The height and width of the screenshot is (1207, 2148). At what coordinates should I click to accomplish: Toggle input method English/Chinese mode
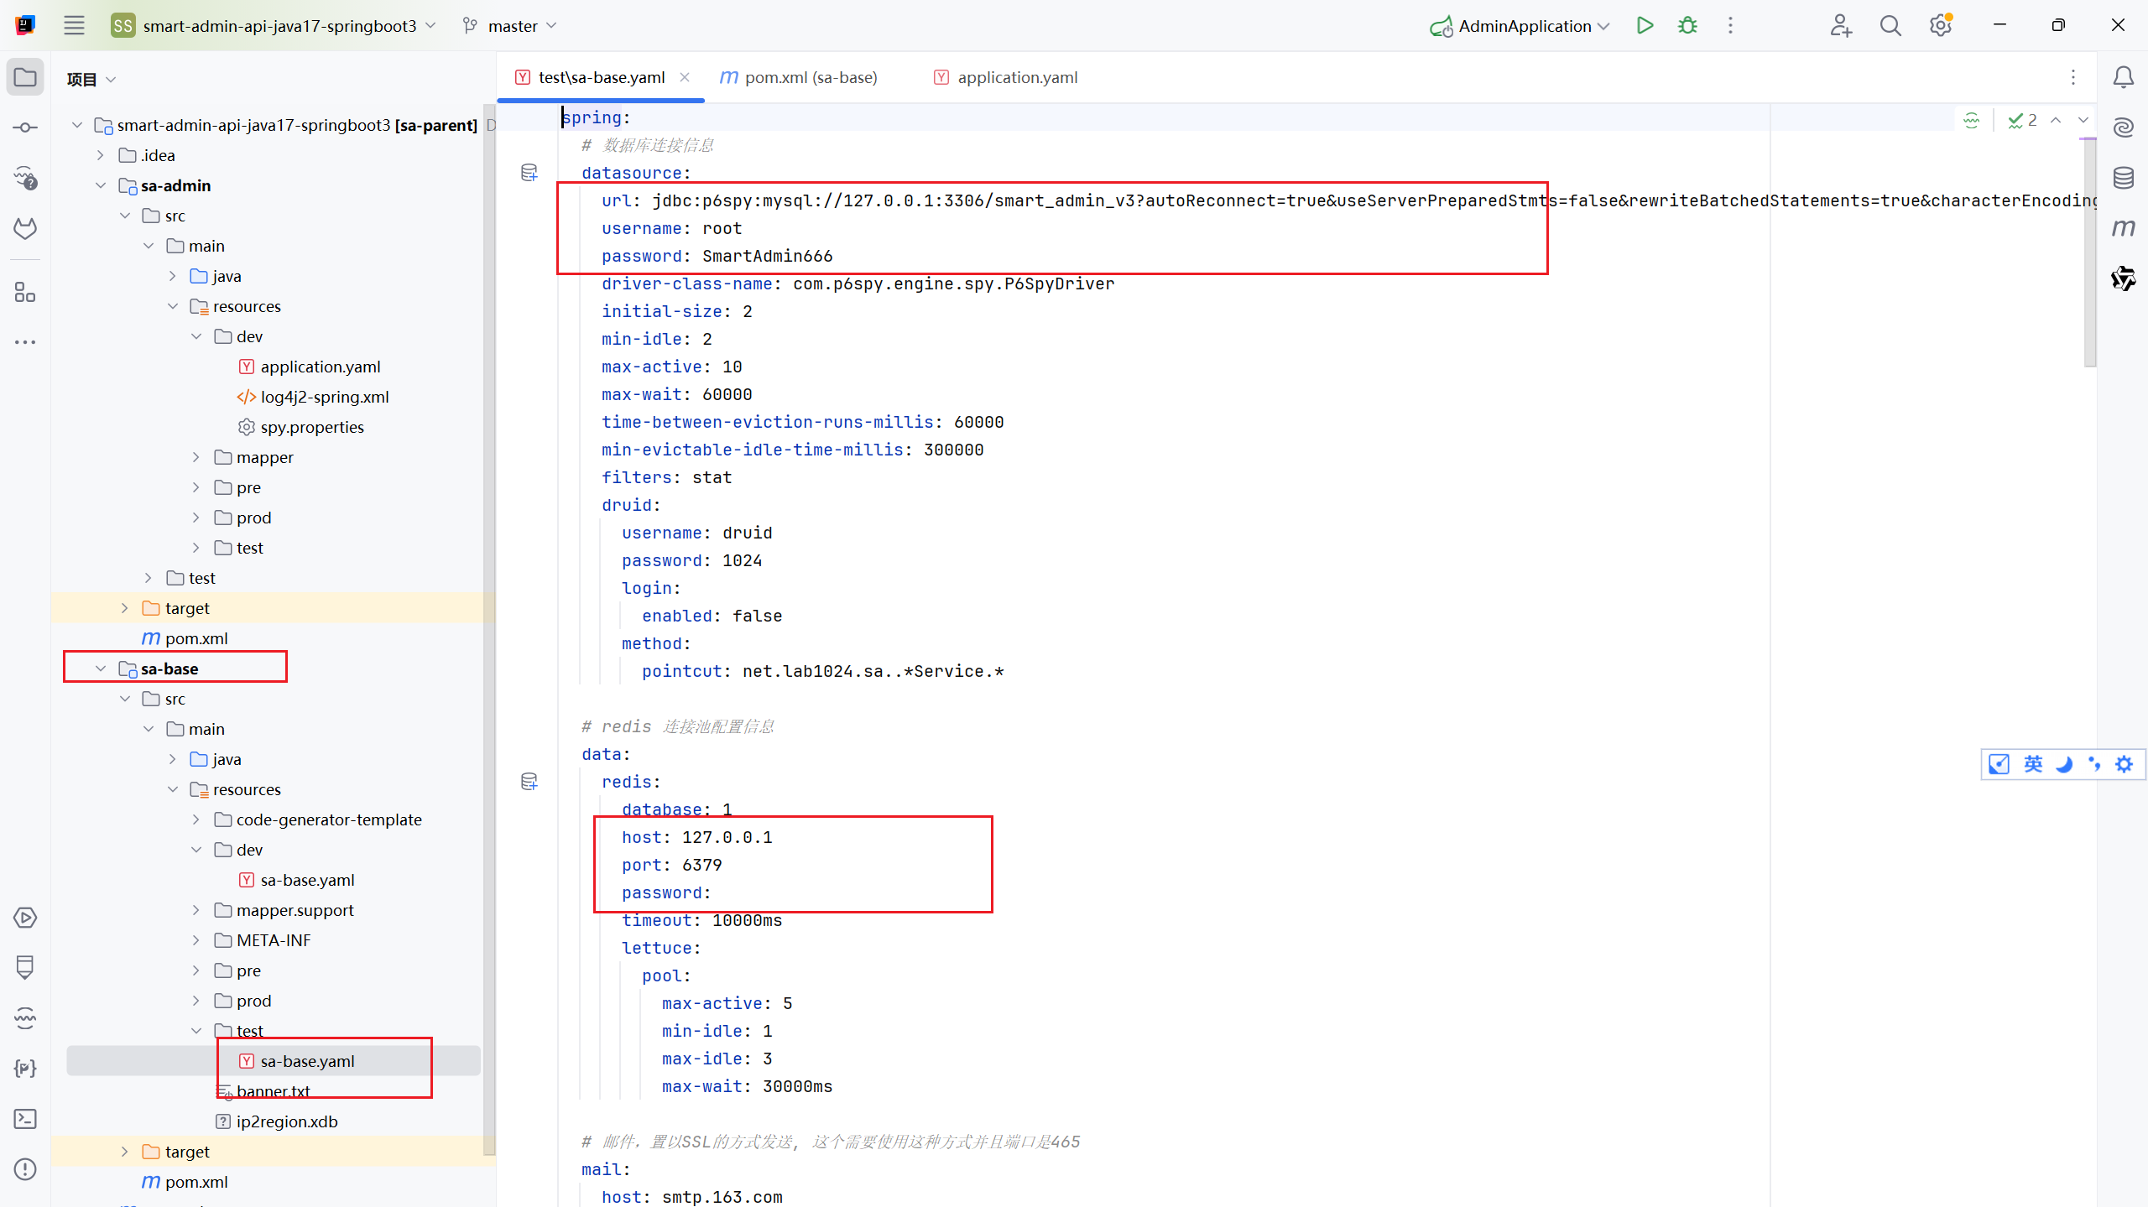tap(2032, 764)
